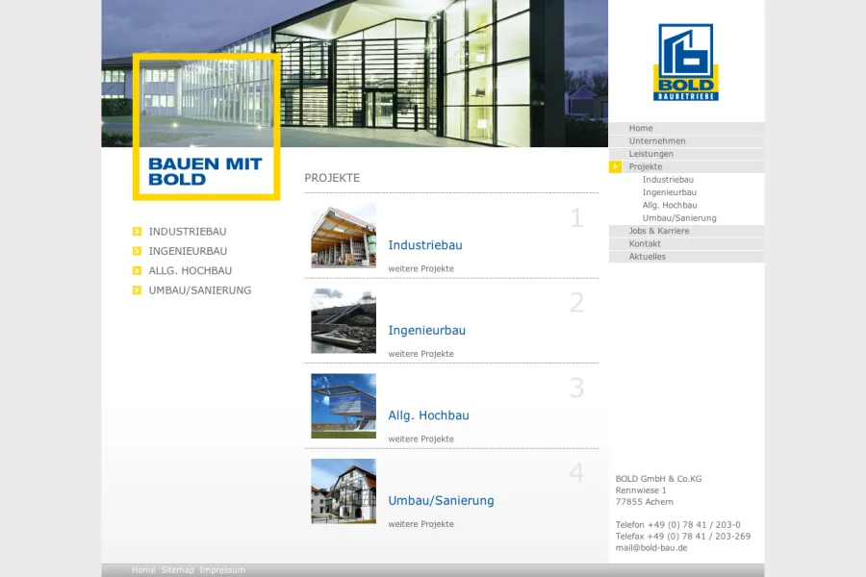Open Unternehmen in the right menu
The height and width of the screenshot is (577, 866).
coord(657,141)
